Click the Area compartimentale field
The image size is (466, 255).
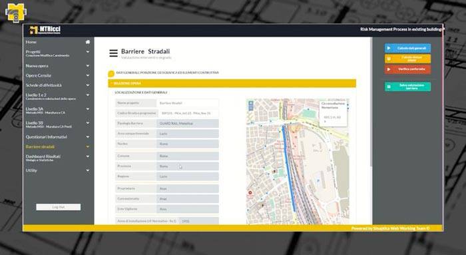point(188,134)
